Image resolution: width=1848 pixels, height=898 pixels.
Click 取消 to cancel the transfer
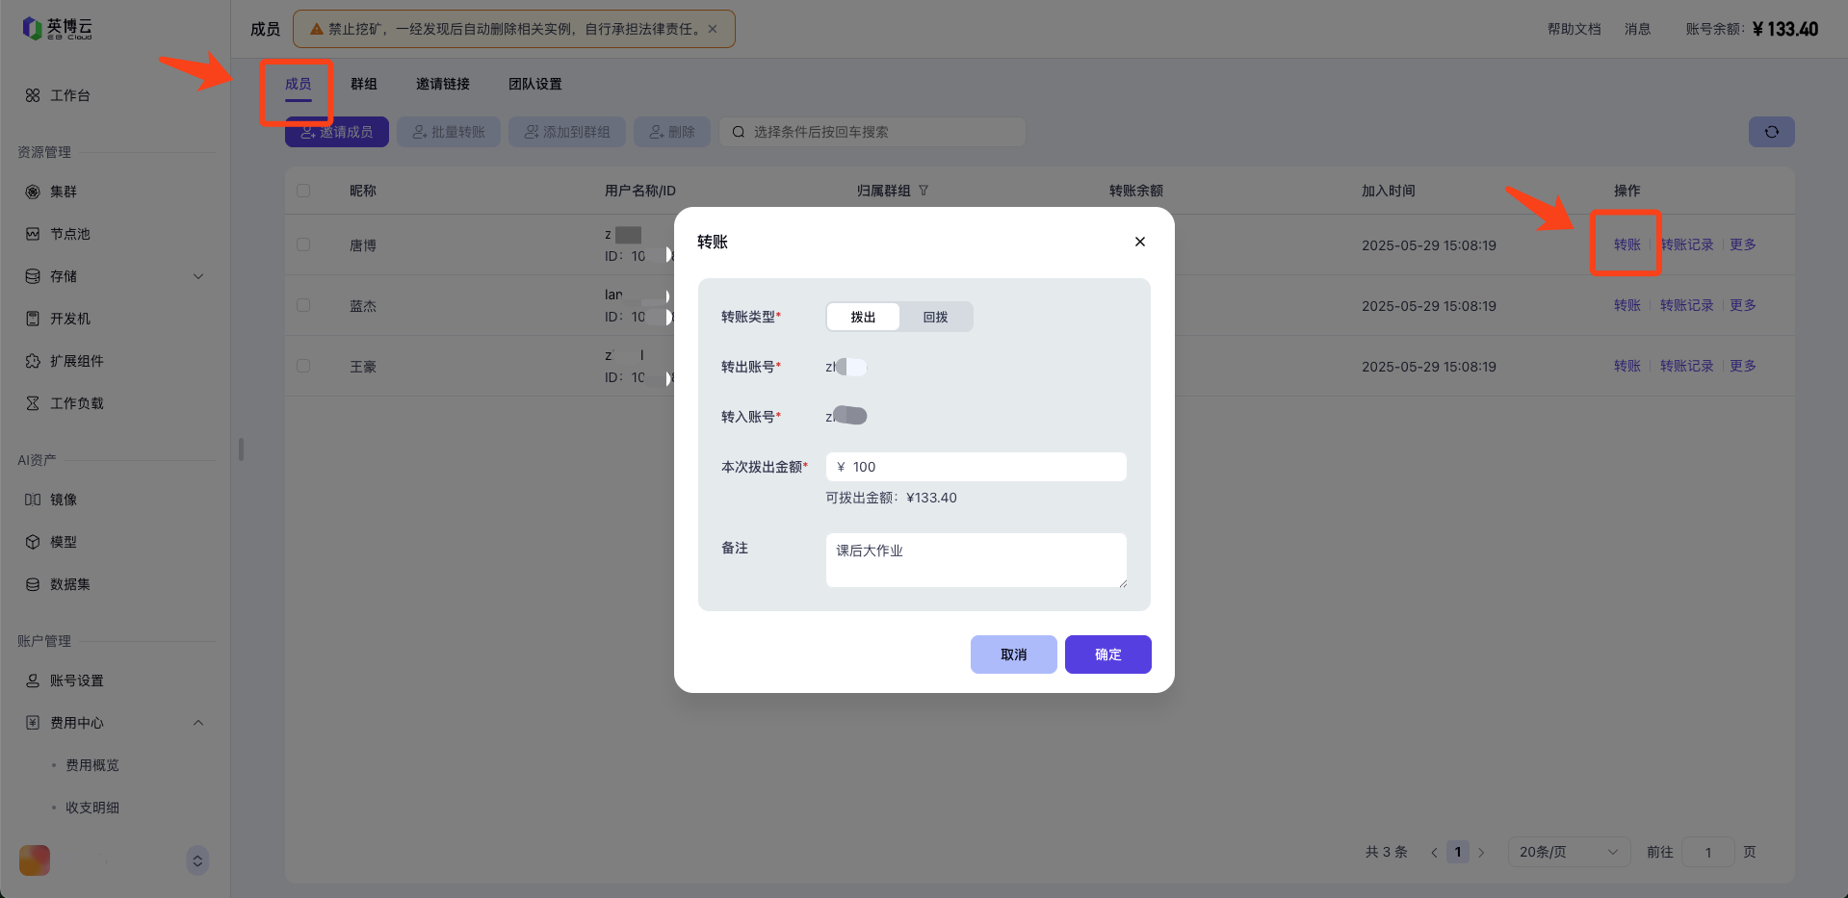click(x=1013, y=654)
